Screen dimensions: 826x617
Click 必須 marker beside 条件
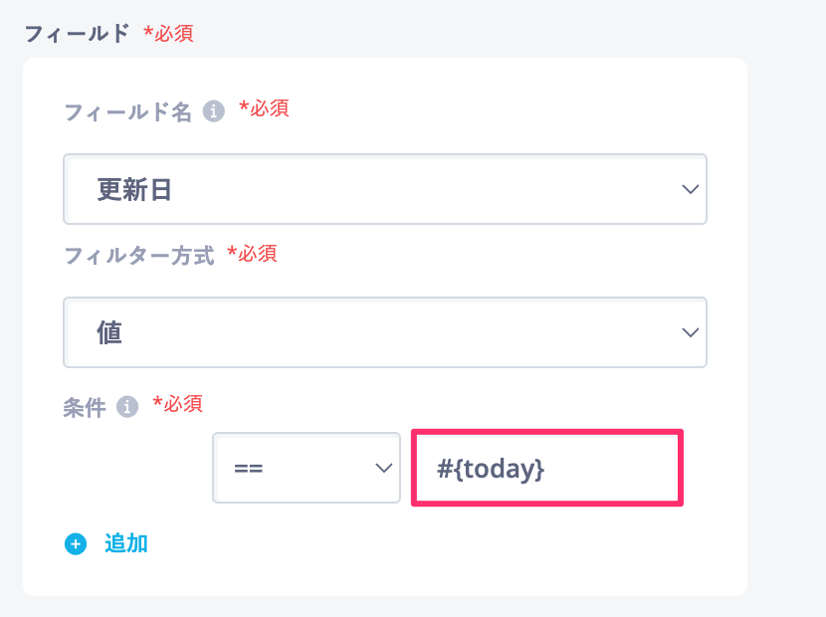177,404
